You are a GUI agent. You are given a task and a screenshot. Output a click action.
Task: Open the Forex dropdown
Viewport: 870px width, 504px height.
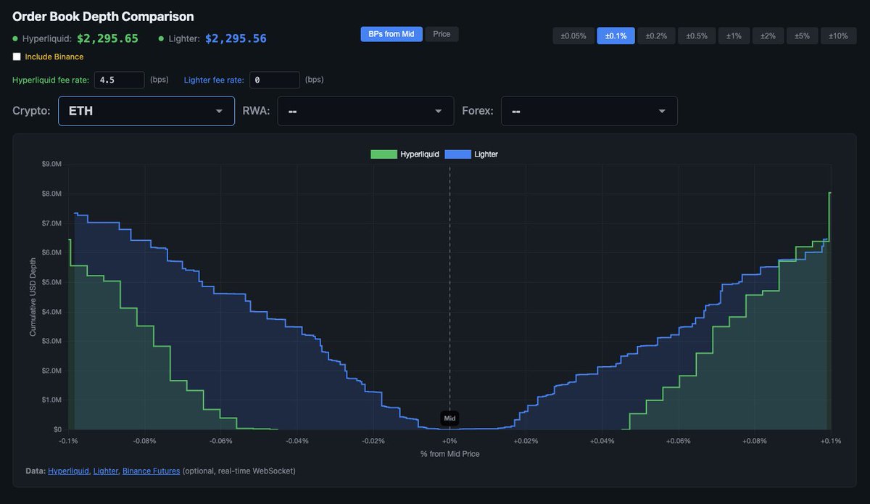[x=589, y=111]
